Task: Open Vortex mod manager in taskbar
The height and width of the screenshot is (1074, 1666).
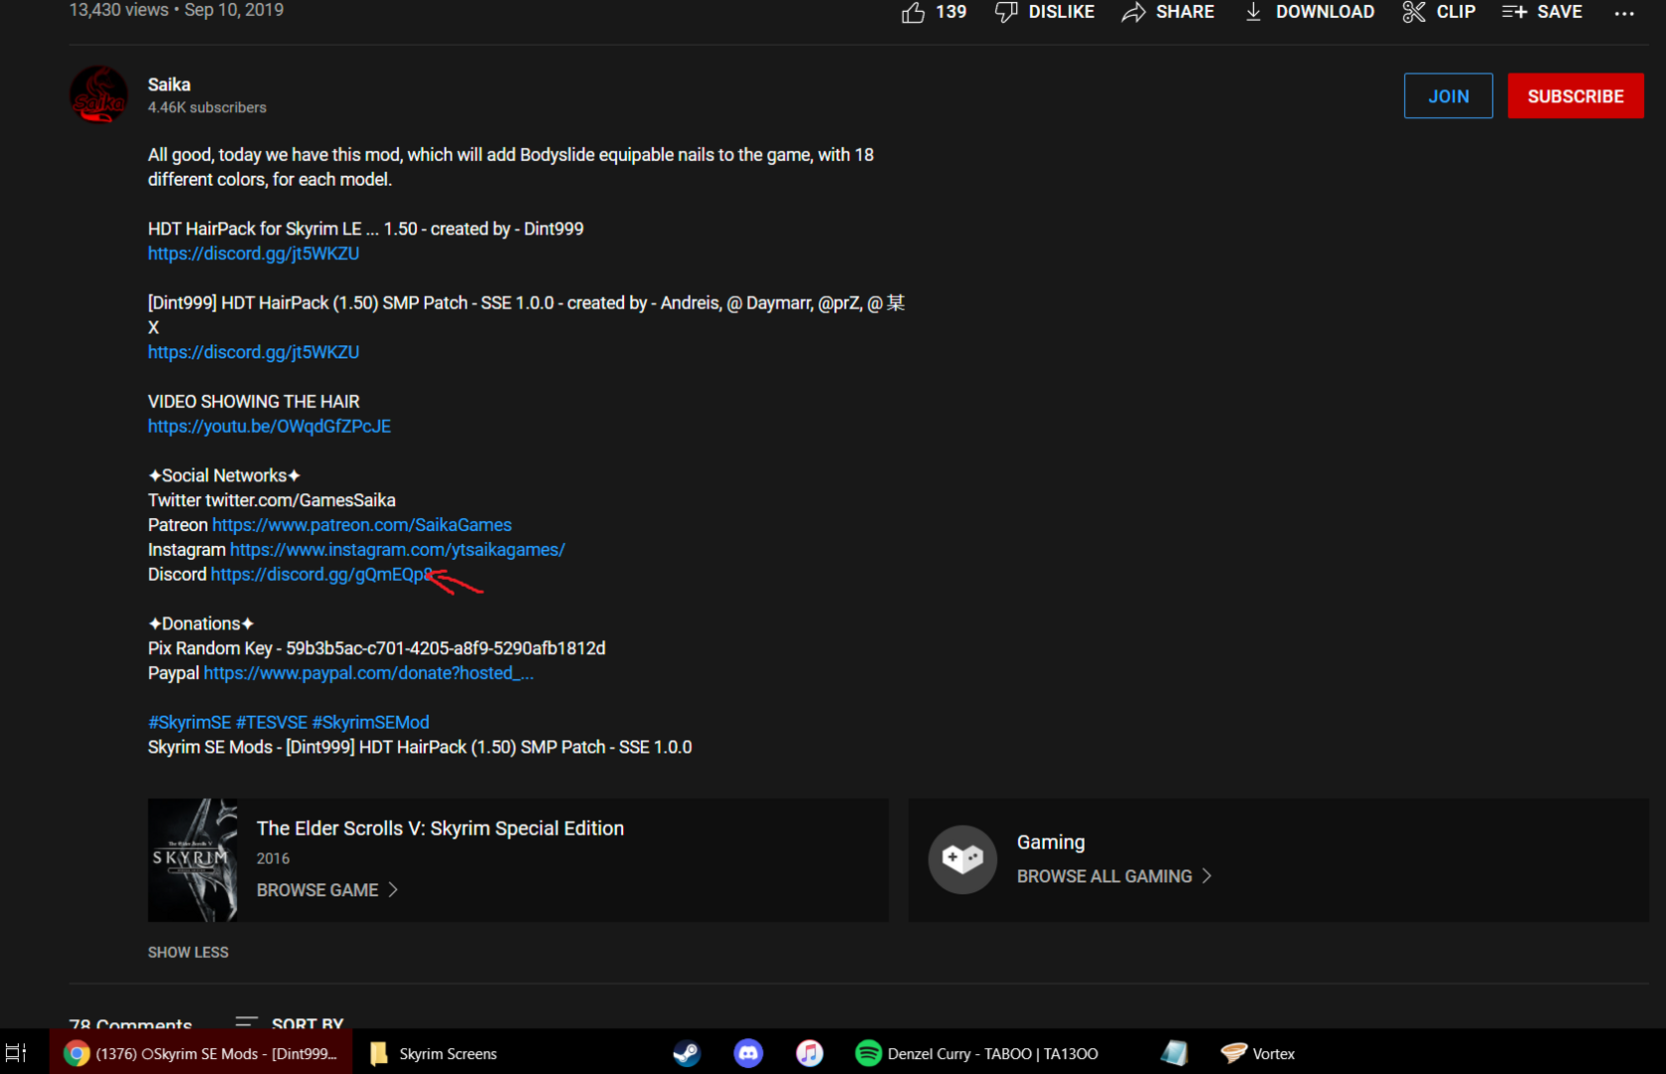Action: click(1258, 1053)
